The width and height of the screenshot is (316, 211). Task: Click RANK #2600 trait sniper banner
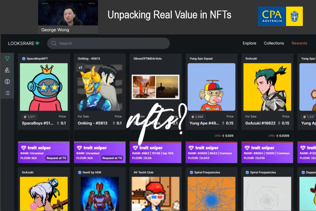click(x=211, y=153)
